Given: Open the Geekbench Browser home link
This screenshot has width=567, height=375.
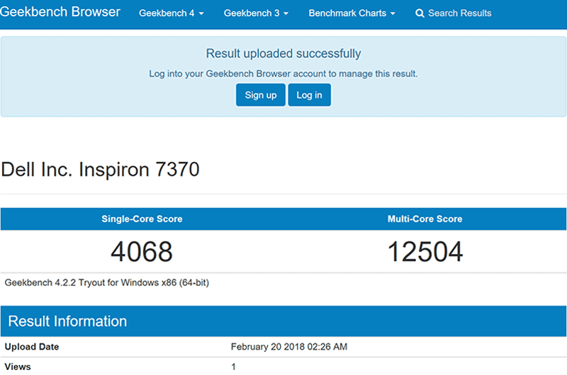Looking at the screenshot, I should (60, 12).
